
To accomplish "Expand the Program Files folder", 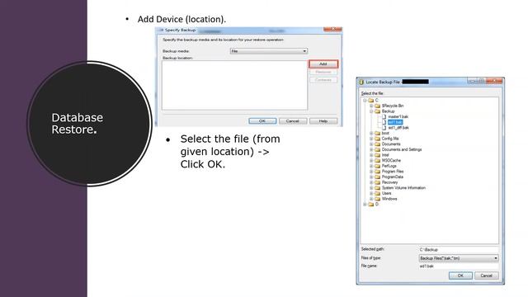I will coord(371,172).
